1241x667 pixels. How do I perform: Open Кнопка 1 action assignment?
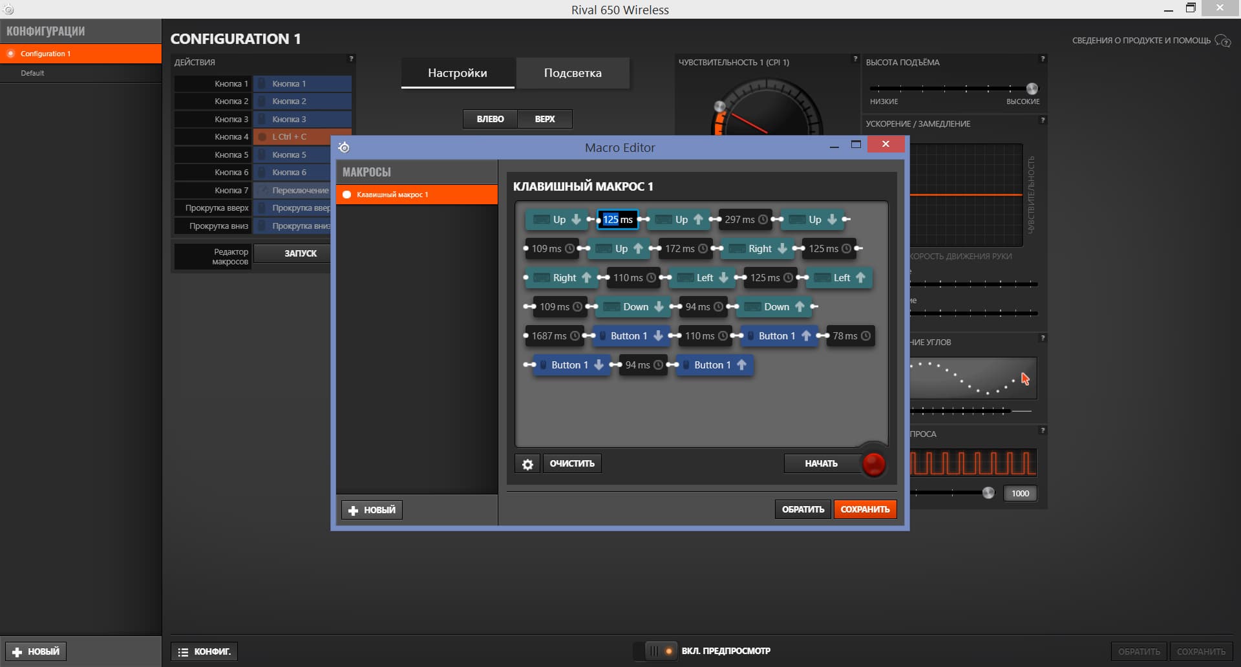[302, 84]
